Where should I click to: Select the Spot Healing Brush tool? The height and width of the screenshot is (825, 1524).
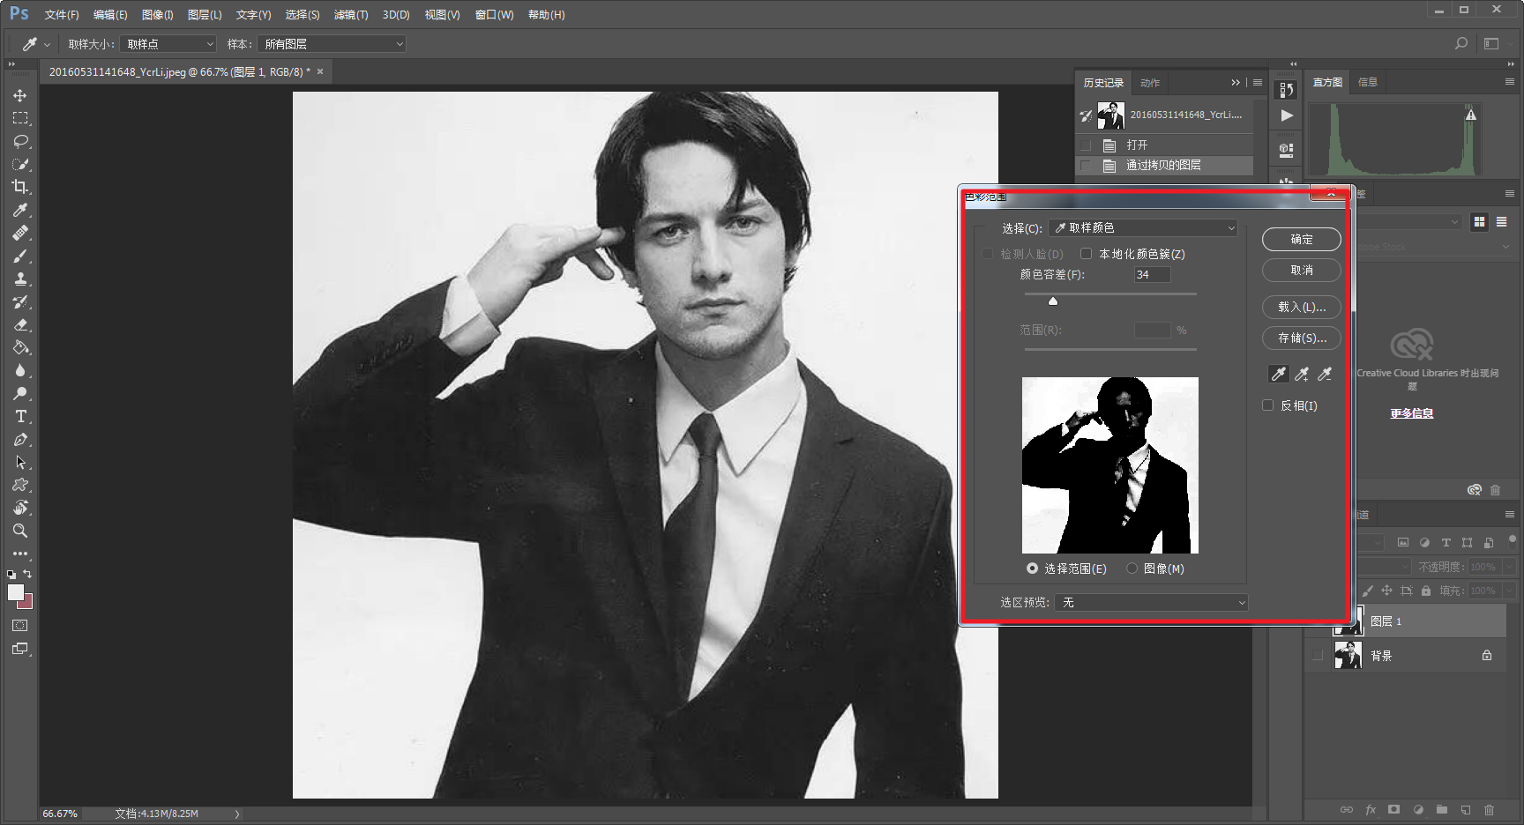pyautogui.click(x=19, y=233)
